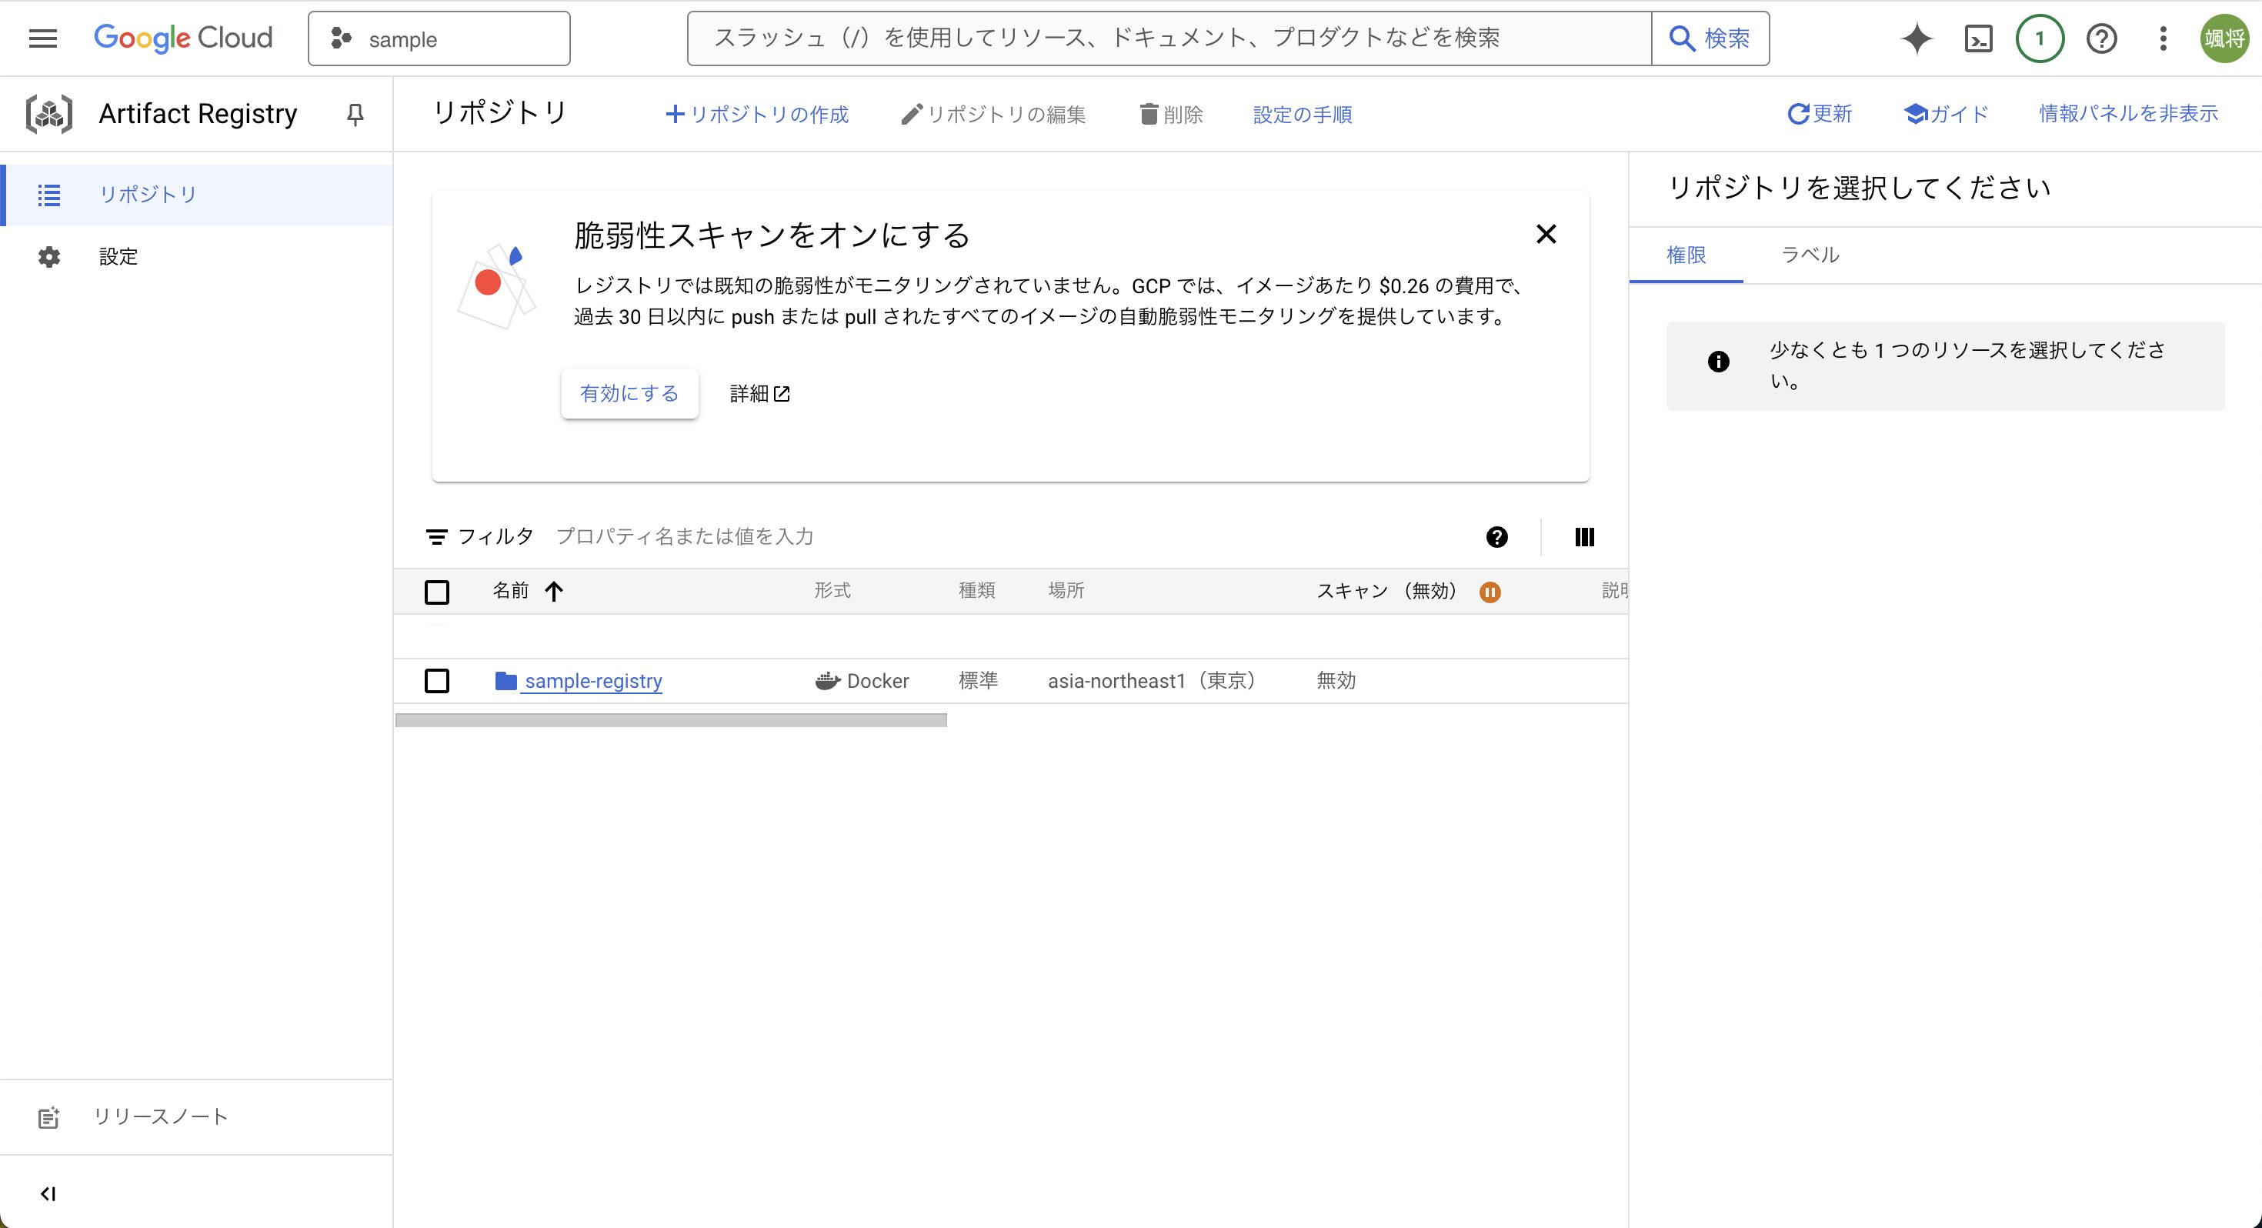Click the horizontal table scrollbar
Image resolution: width=2262 pixels, height=1228 pixels.
coord(671,720)
